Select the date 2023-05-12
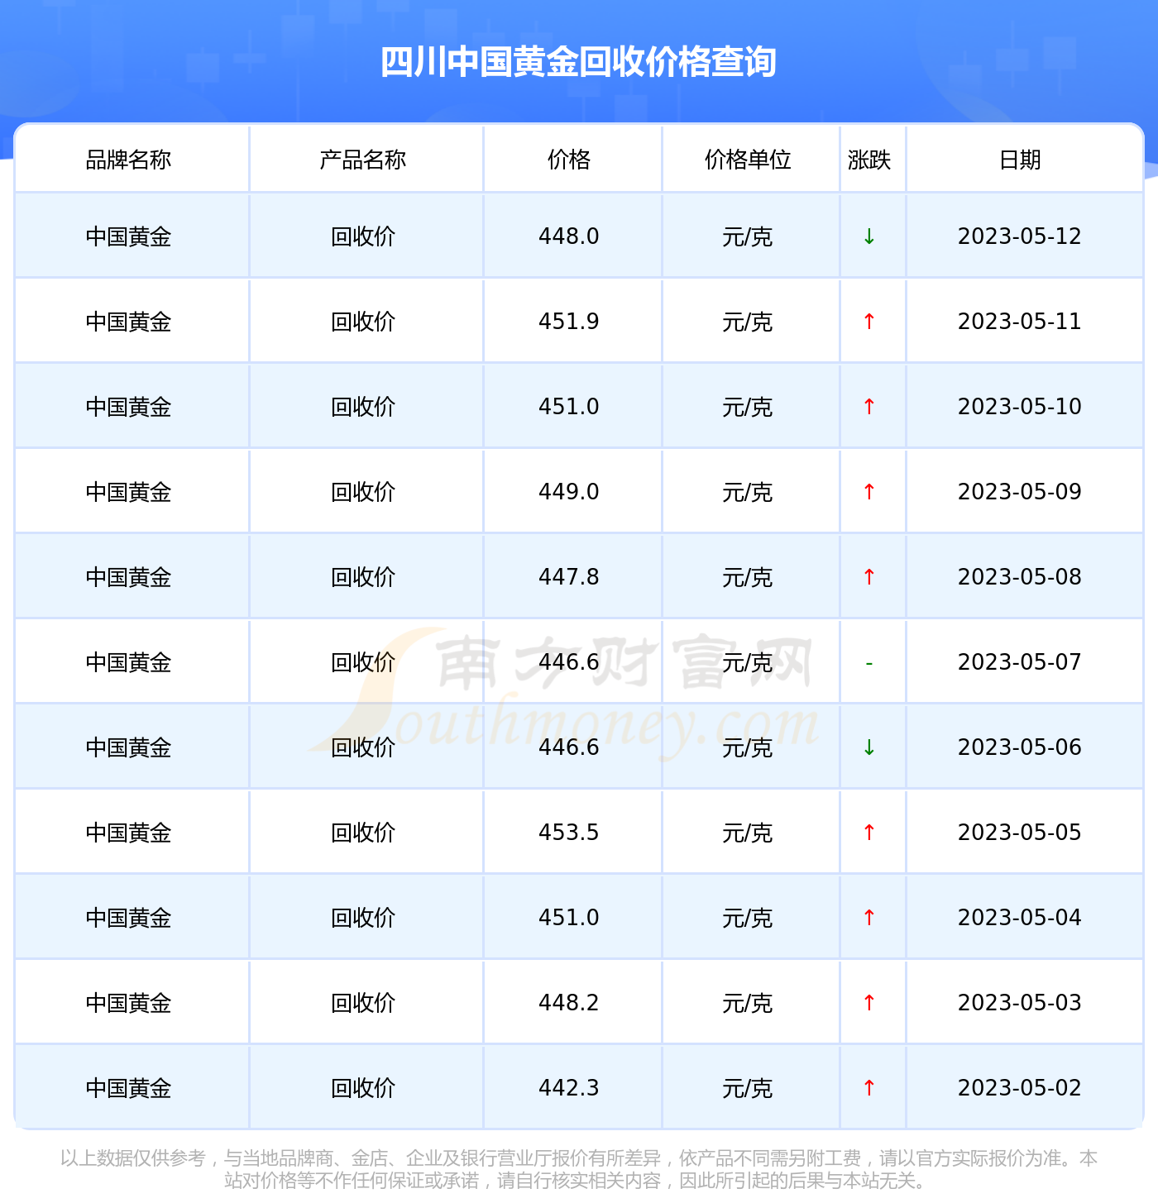The height and width of the screenshot is (1203, 1158). coord(1020,236)
